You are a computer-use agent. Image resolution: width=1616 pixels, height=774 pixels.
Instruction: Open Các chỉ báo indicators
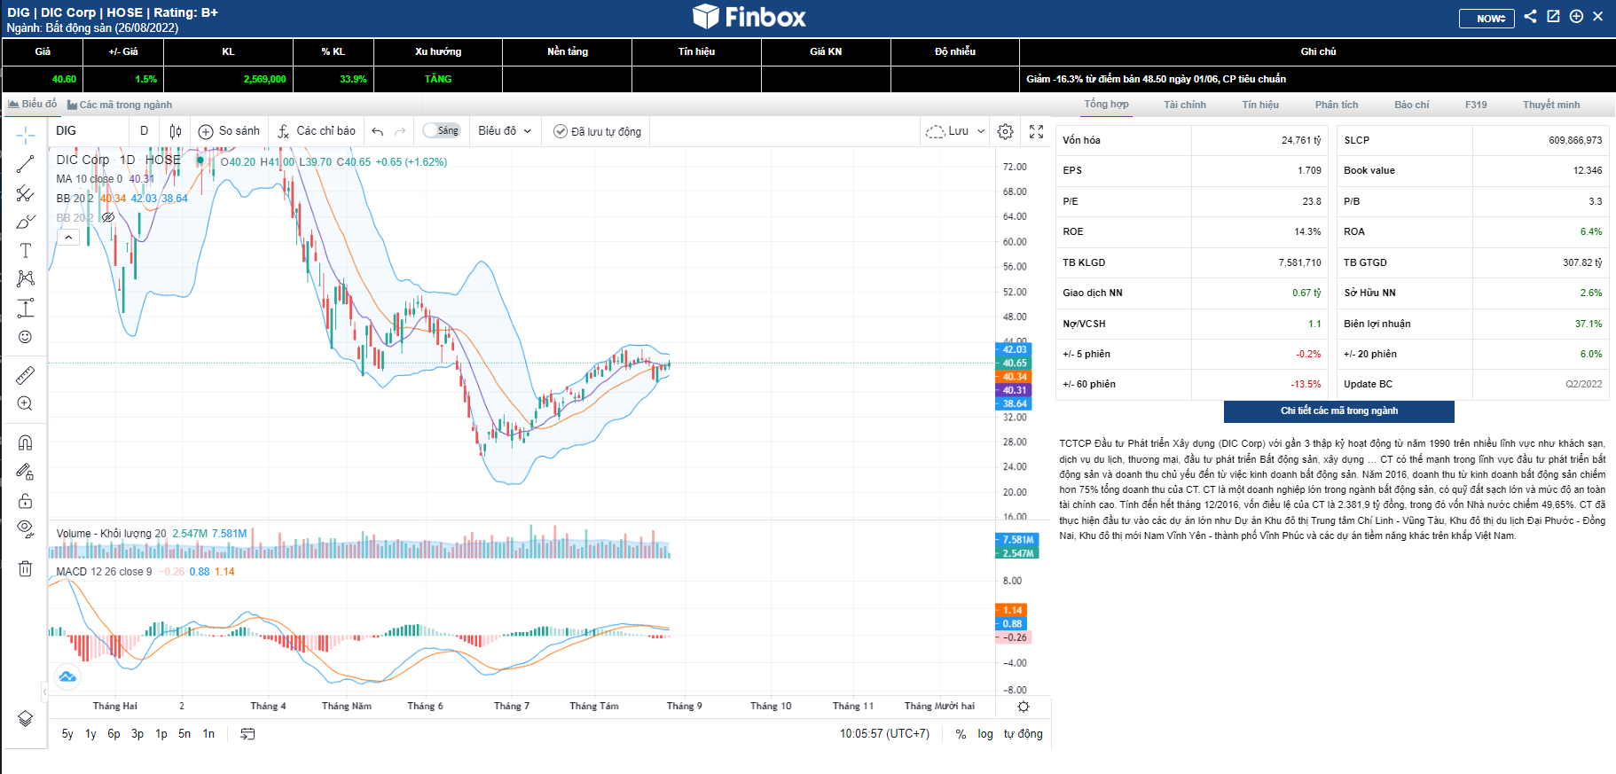coord(317,131)
